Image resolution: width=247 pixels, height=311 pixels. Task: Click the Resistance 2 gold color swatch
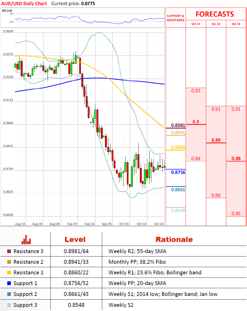tap(9, 262)
